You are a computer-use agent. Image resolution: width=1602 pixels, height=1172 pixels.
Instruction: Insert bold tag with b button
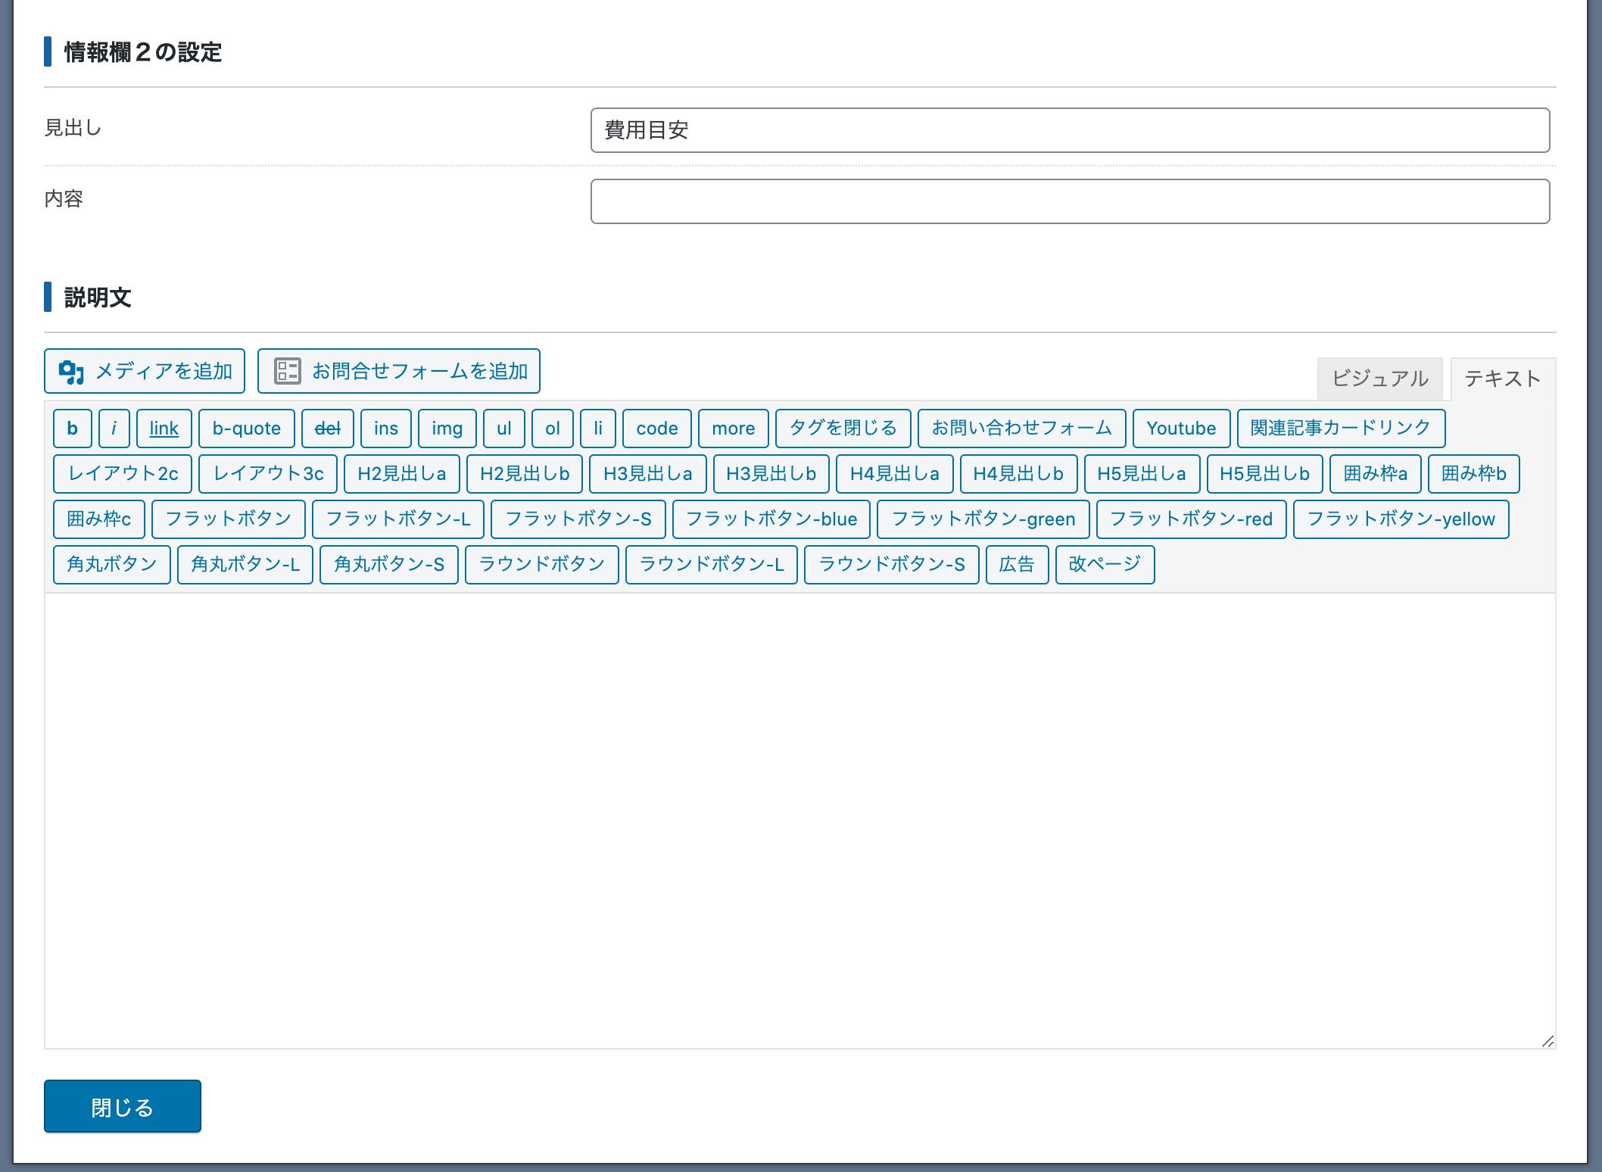pyautogui.click(x=73, y=429)
